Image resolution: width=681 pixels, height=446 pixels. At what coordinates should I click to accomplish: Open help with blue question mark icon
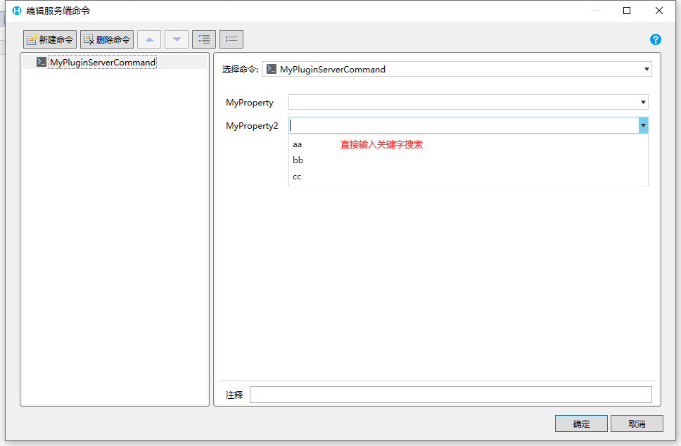click(656, 39)
